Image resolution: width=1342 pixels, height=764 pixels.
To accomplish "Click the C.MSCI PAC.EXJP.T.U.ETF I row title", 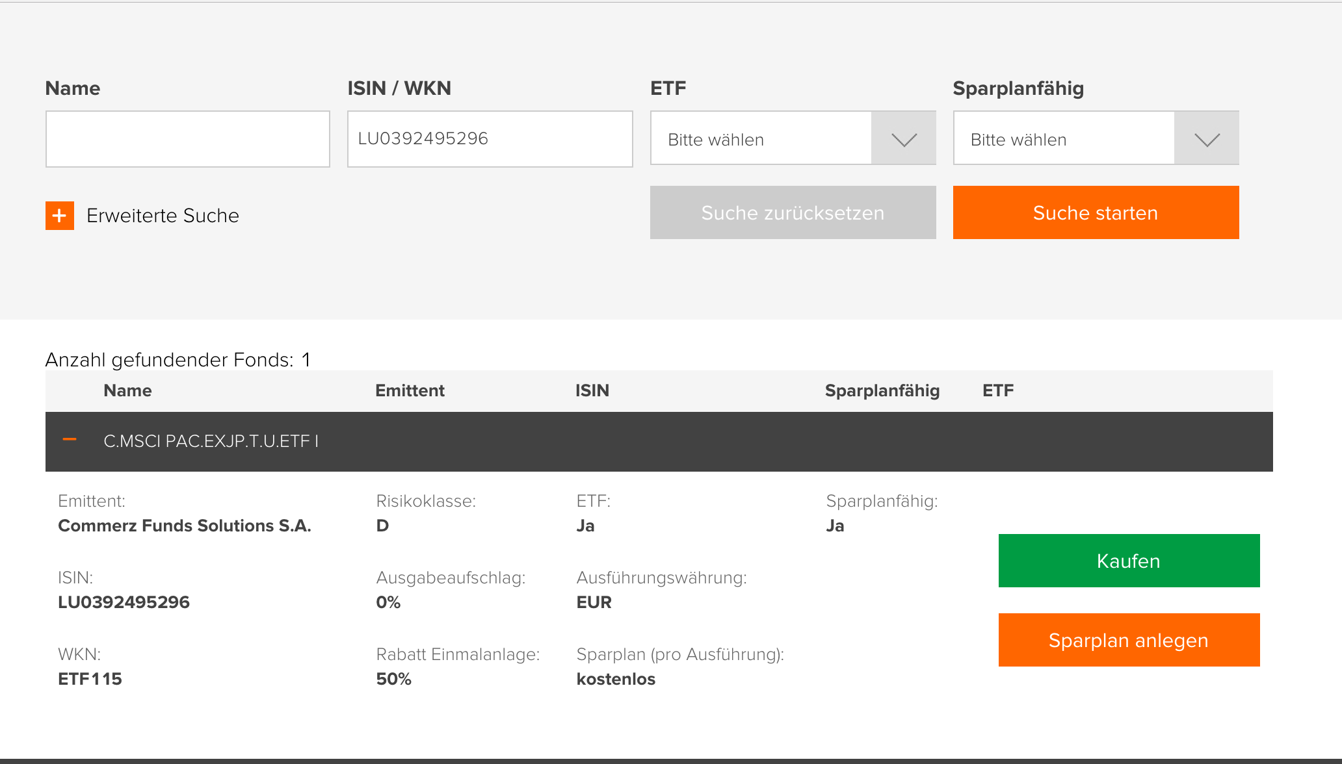I will coord(211,442).
